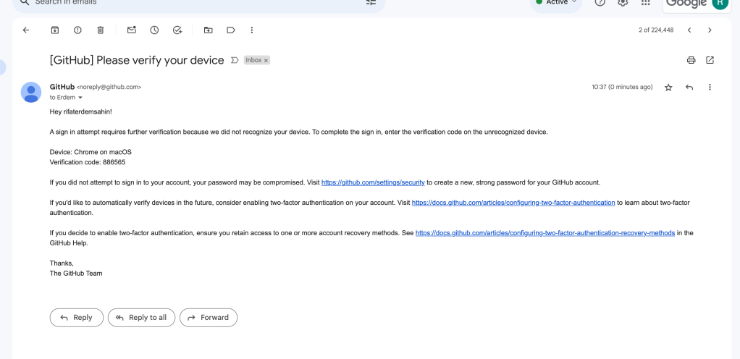
Task: Open the Active status dropdown
Action: [556, 3]
